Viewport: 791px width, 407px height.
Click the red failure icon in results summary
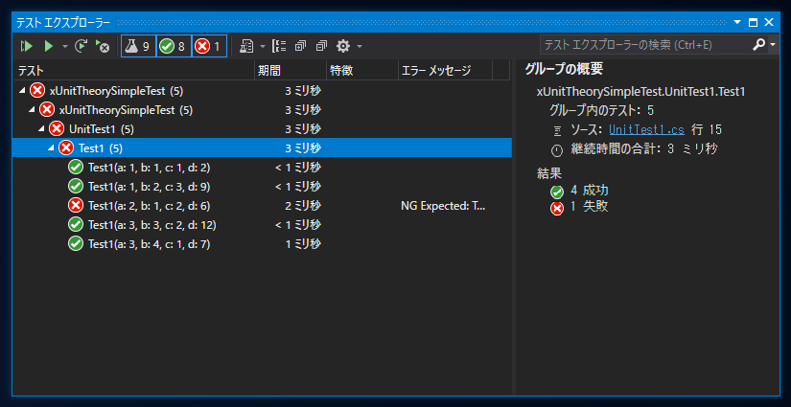(x=557, y=209)
